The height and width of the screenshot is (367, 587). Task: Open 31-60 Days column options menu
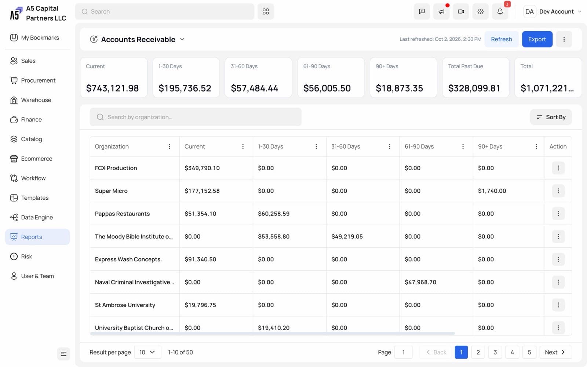click(x=390, y=146)
